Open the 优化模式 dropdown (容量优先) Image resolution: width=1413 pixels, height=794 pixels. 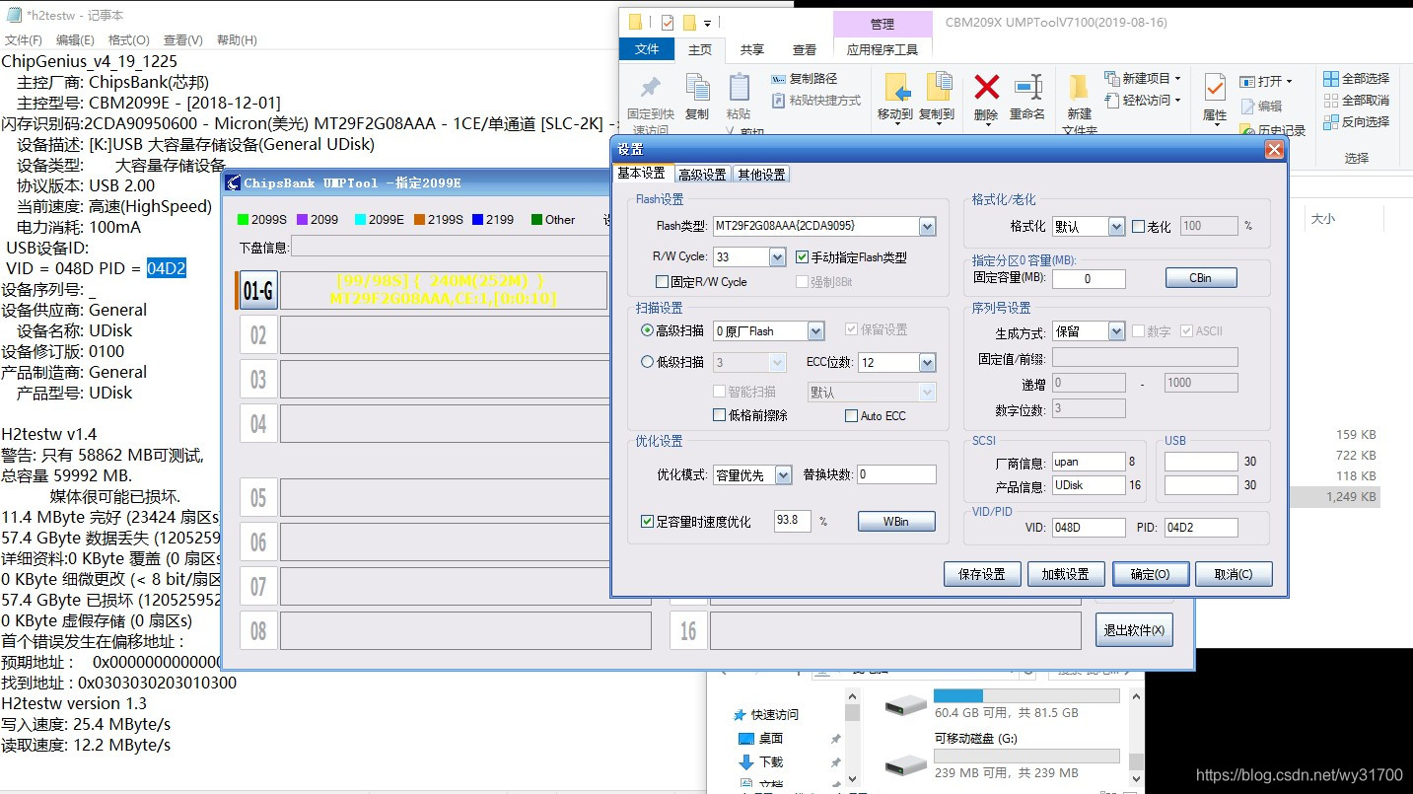(x=783, y=475)
